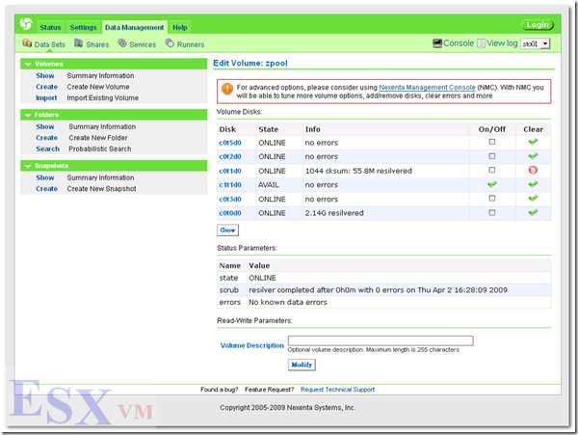Image resolution: width=578 pixels, height=435 pixels.
Task: Show folders Summary Information
Action: (x=45, y=126)
